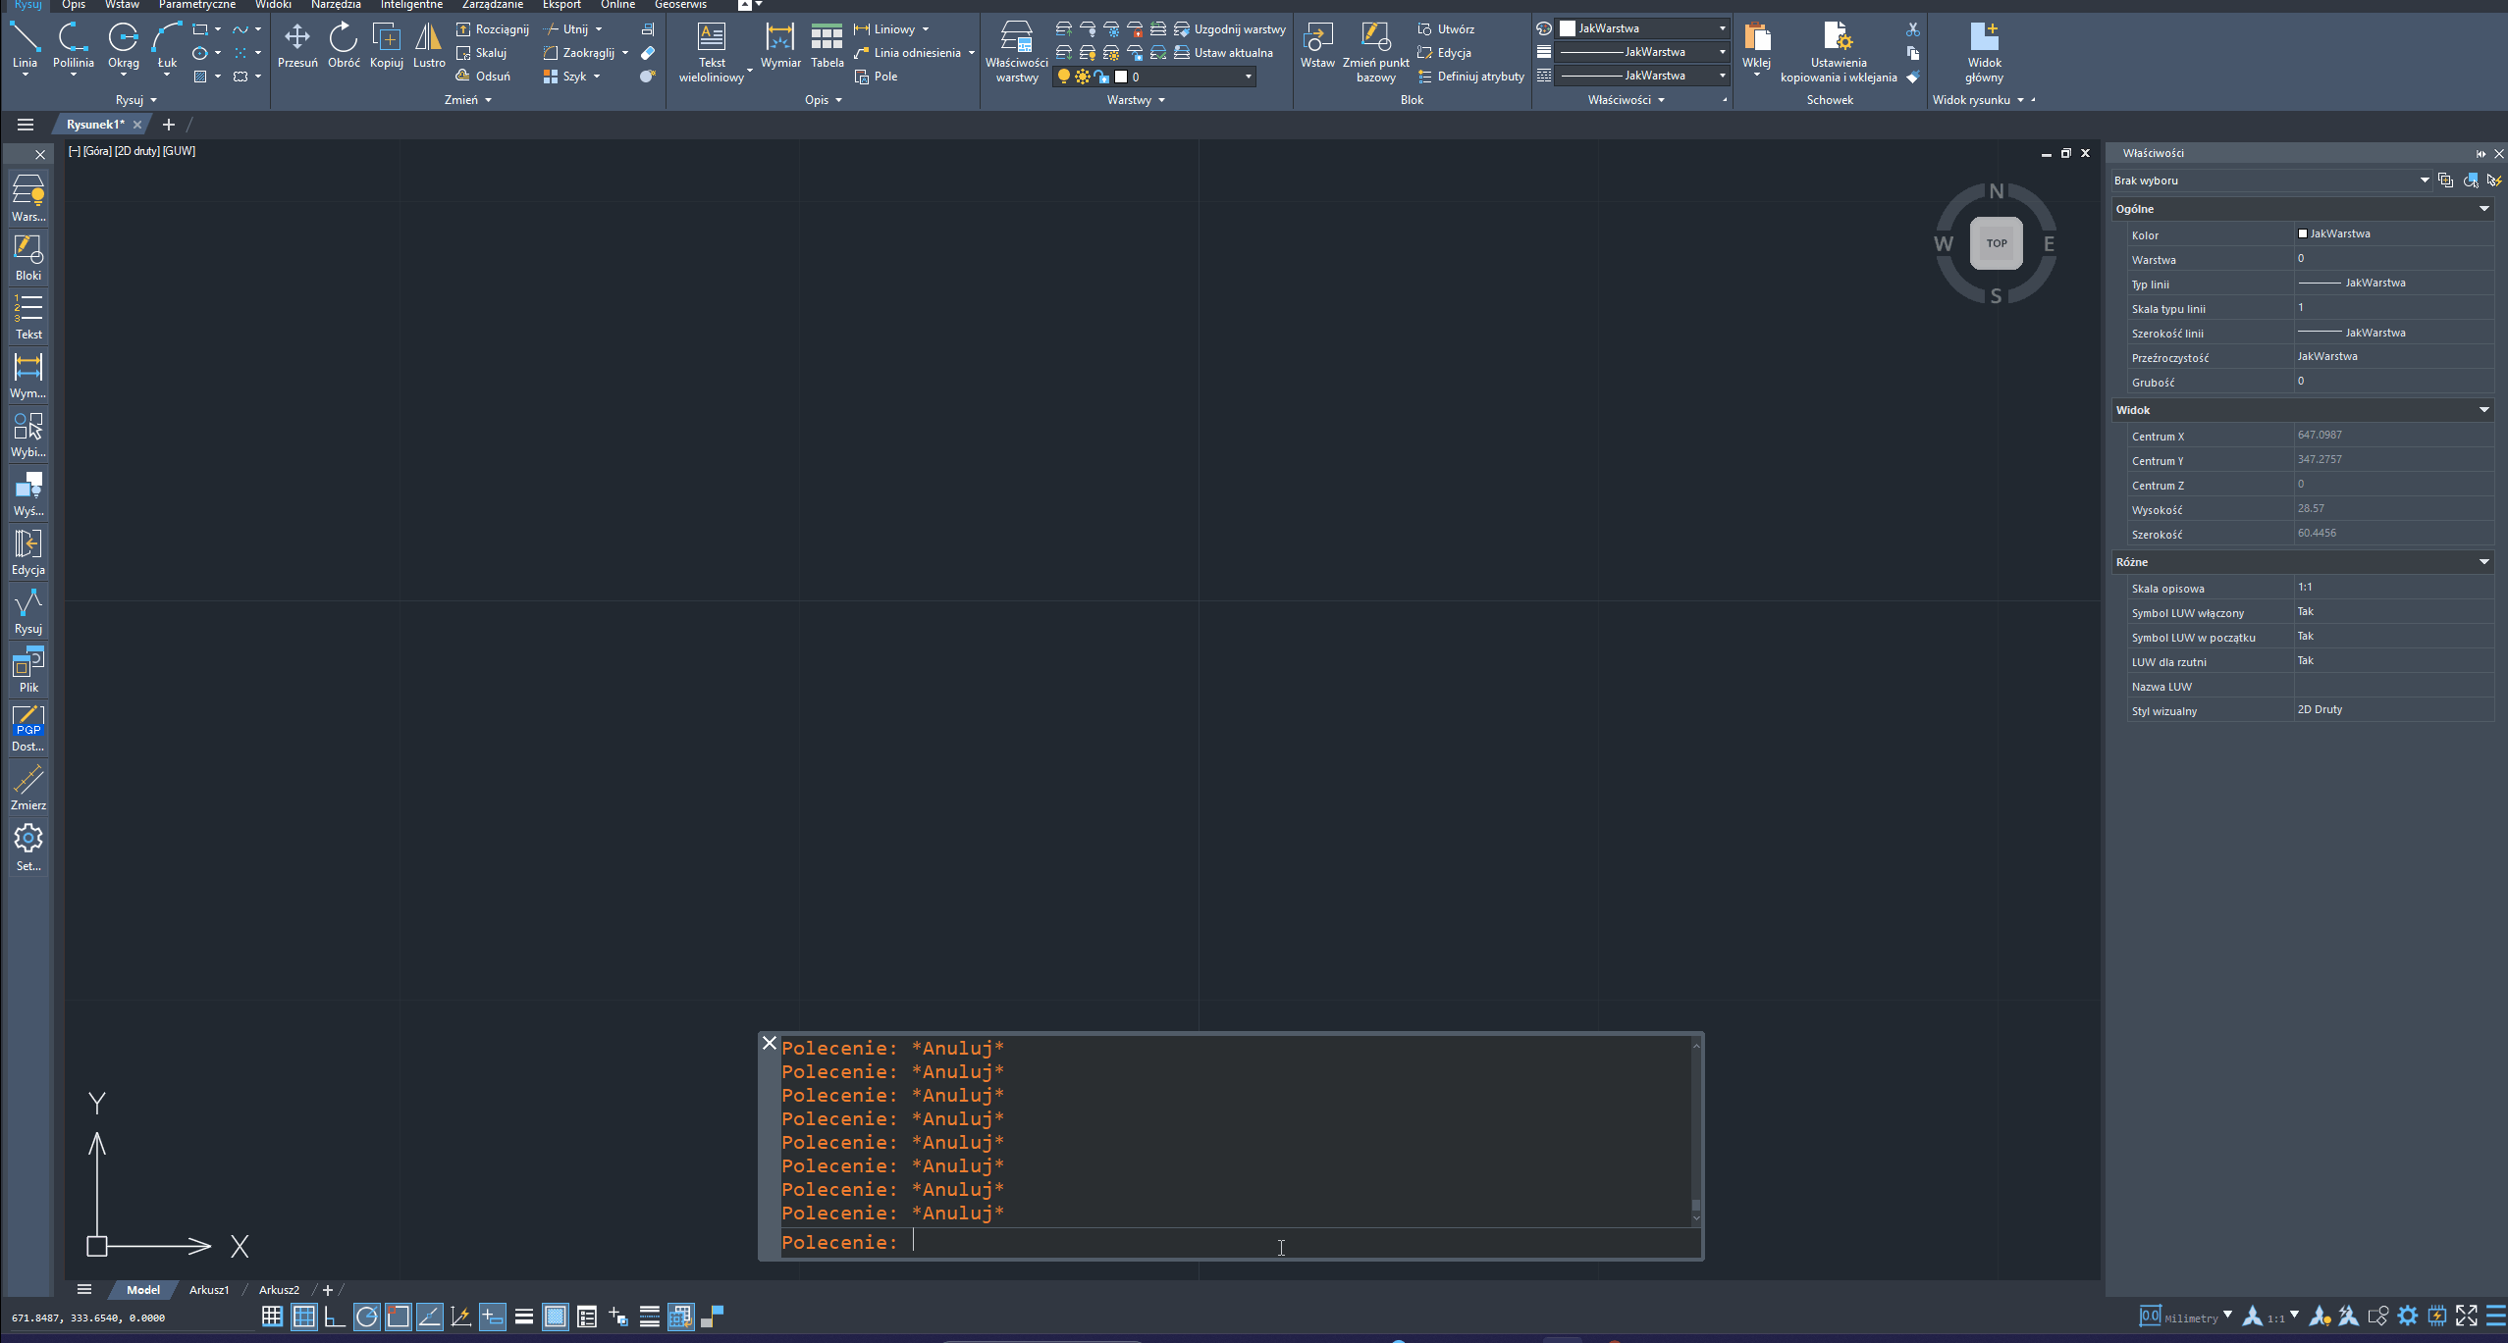2508x1343 pixels.
Task: Switch to the Arkusz1 layout tab
Action: tap(209, 1290)
